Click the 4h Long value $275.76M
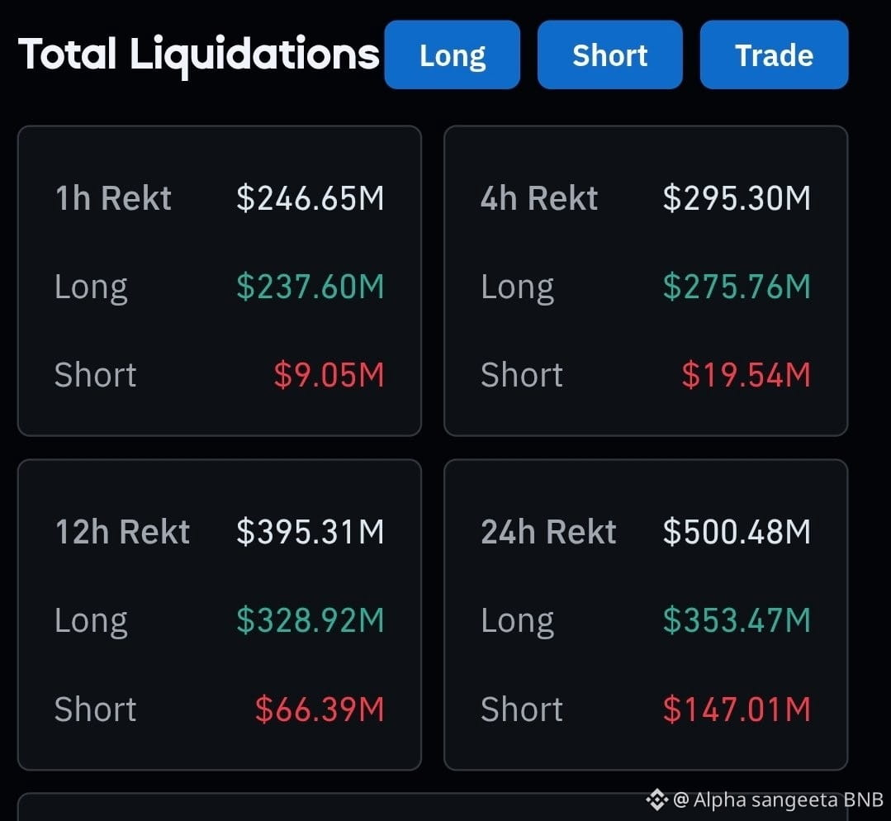 click(737, 286)
